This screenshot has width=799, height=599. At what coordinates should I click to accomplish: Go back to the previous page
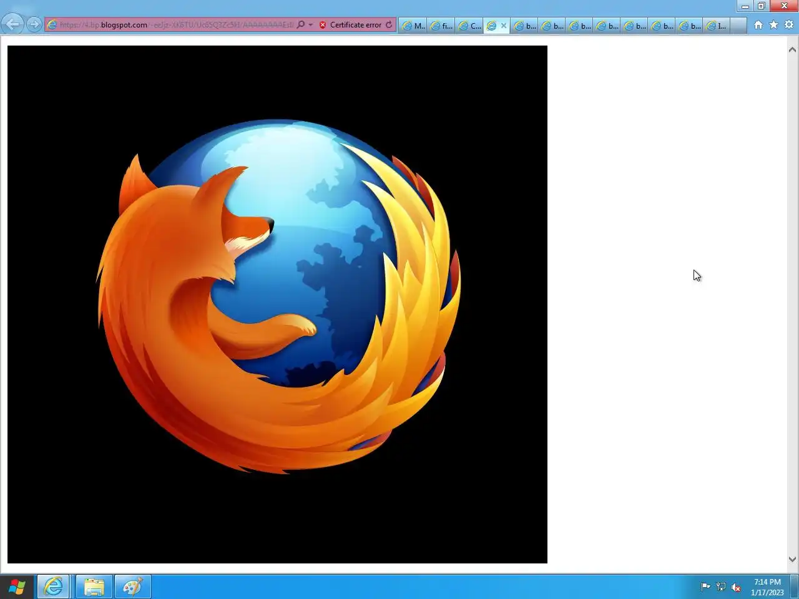[12, 24]
